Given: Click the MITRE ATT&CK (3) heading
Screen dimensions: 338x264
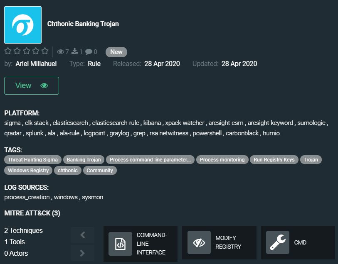Looking at the screenshot, I should tap(32, 213).
